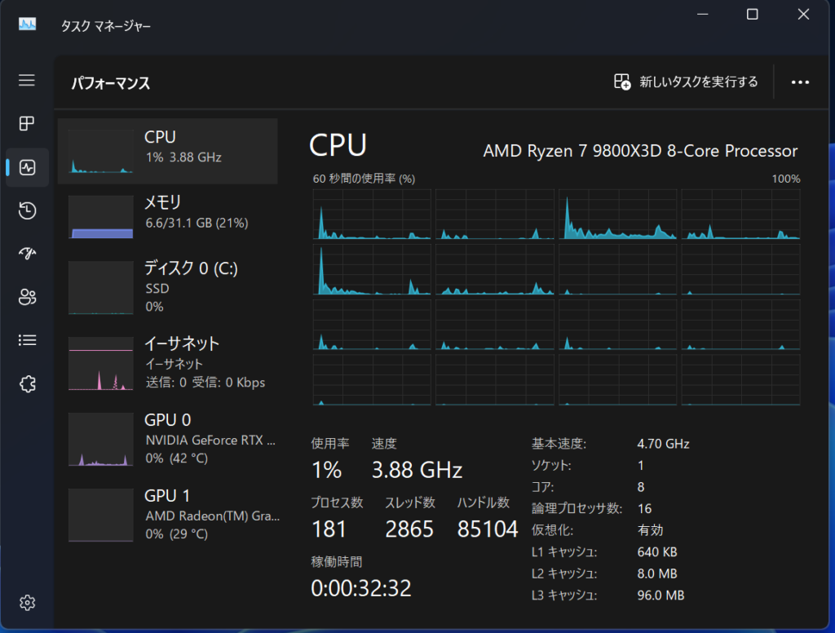This screenshot has height=633, width=835.
Task: Click the Ethernet mini graph thumbnail
Action: pos(100,363)
